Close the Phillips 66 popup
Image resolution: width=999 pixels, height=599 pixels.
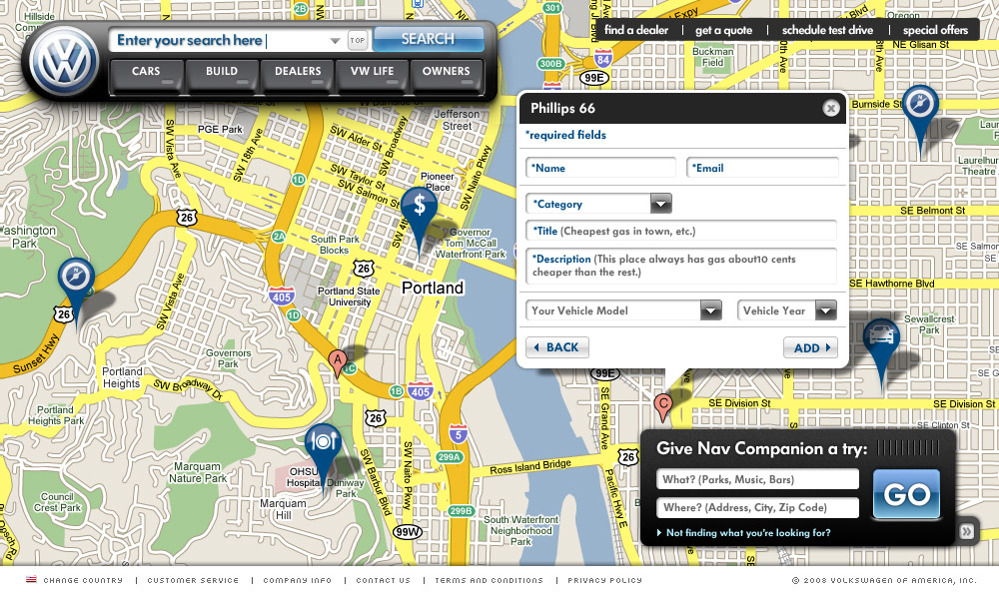coord(831,108)
